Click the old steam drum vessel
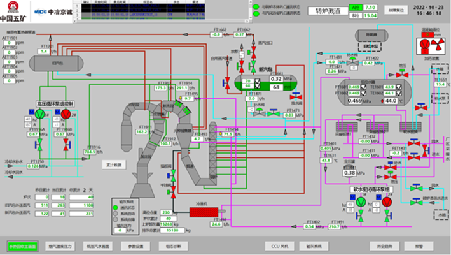Screen dimensions: 451x255 click(57, 63)
